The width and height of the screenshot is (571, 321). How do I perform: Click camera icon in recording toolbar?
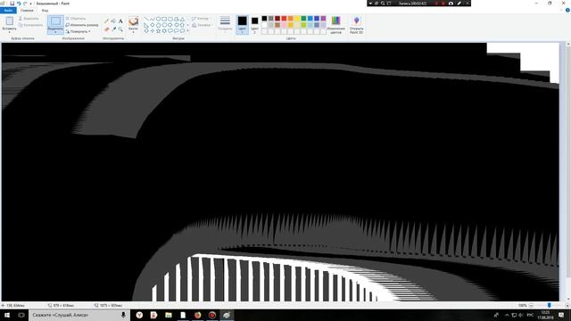(451, 4)
